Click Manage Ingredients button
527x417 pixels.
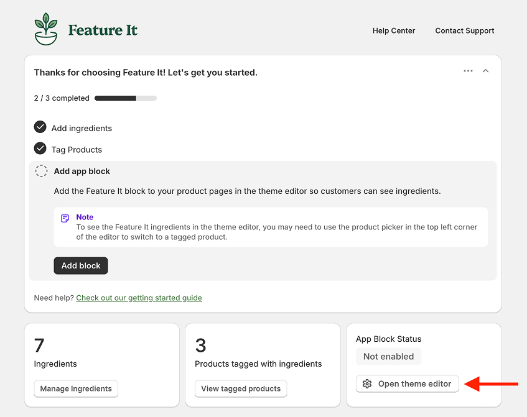click(x=76, y=389)
